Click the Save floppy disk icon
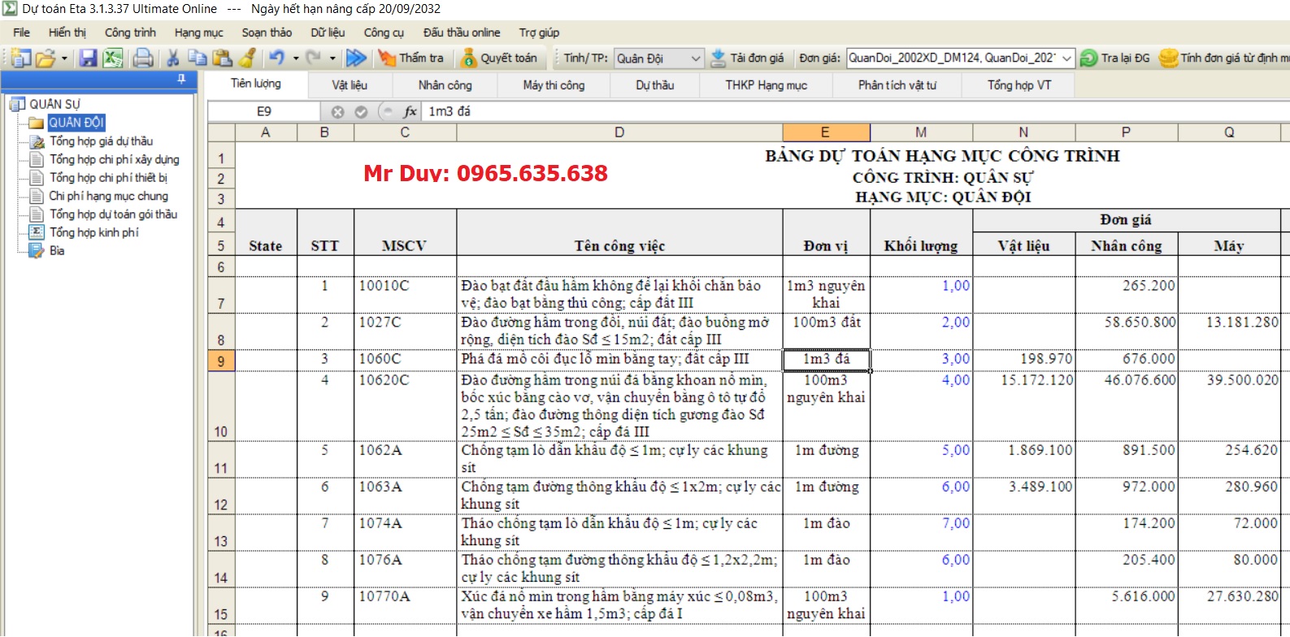This screenshot has width=1290, height=637. click(x=88, y=58)
